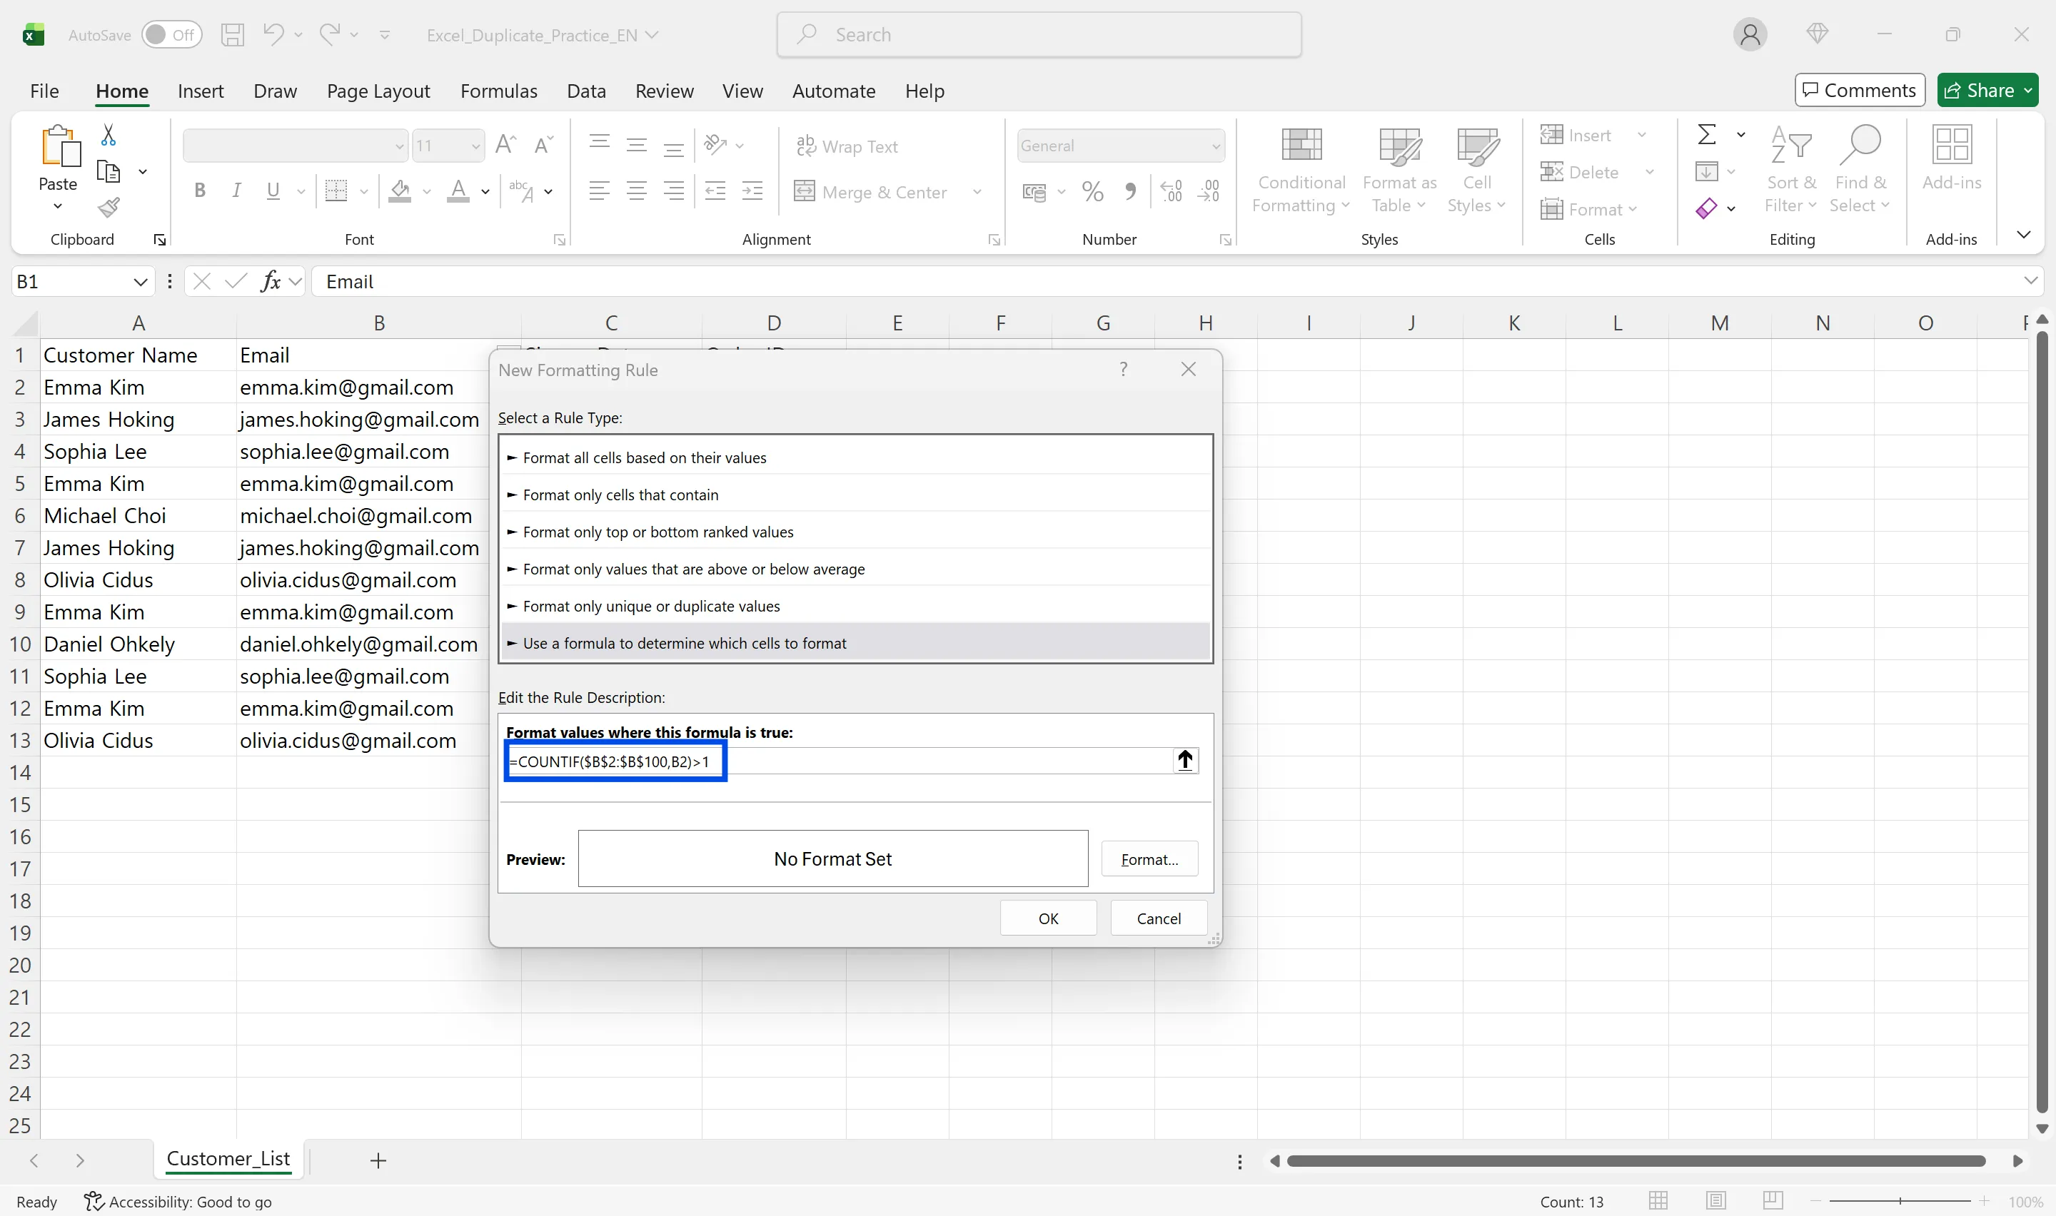Open the Fill Color dropdown arrow
Viewport: 2056px width, 1216px height.
427,191
